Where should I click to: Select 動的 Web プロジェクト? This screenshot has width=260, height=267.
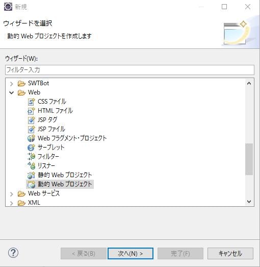pos(65,184)
